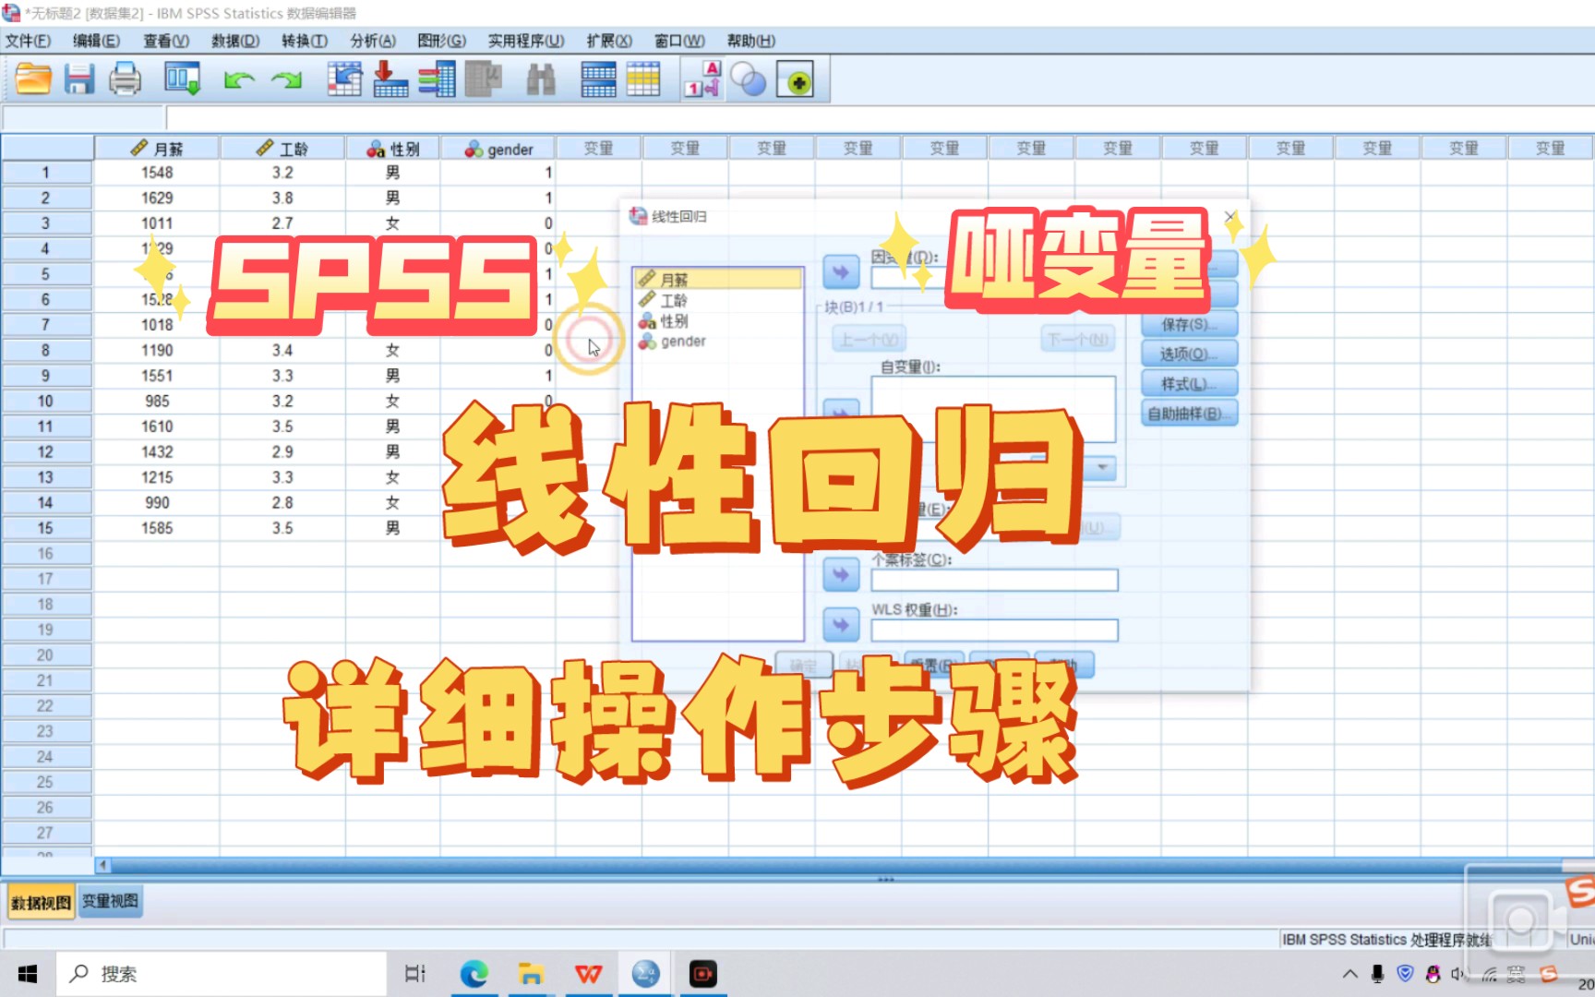Recall recently used dialogs icon

pyautogui.click(x=182, y=79)
